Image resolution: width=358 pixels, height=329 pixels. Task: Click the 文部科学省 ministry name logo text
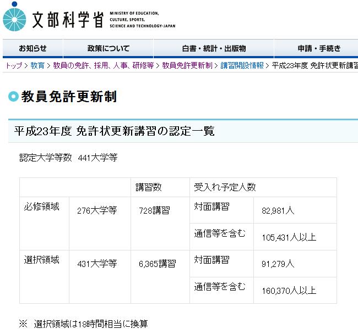68,19
